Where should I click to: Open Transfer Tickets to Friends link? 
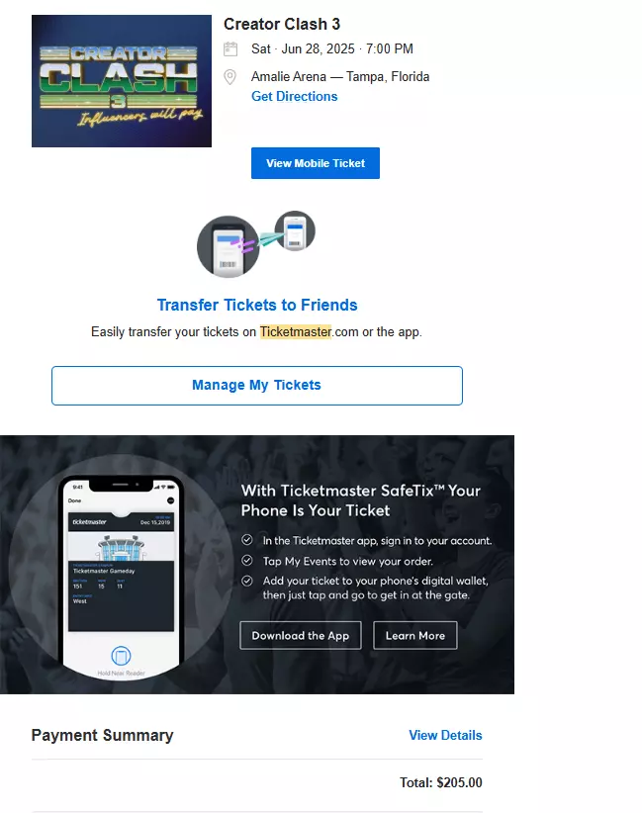tap(257, 305)
